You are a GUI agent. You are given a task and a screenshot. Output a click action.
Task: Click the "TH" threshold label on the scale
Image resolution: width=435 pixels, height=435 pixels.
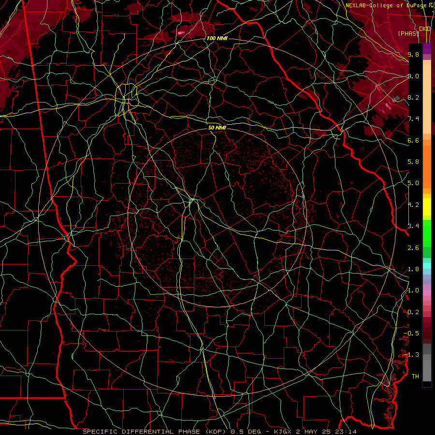pos(415,377)
